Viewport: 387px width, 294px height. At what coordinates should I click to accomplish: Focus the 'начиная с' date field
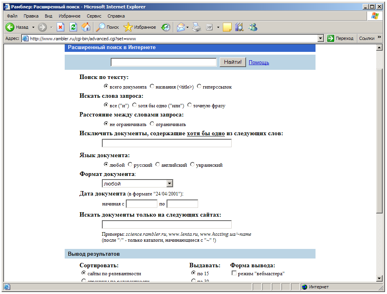142,204
